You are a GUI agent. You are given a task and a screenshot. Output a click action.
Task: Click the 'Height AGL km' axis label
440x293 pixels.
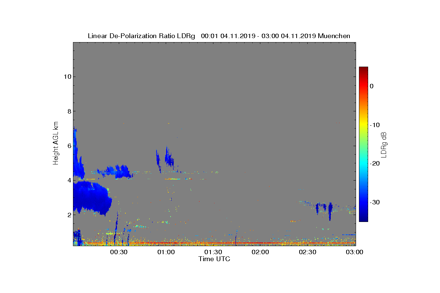point(56,143)
